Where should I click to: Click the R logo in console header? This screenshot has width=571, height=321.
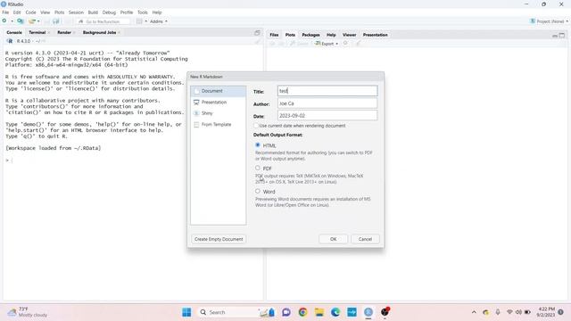10,41
